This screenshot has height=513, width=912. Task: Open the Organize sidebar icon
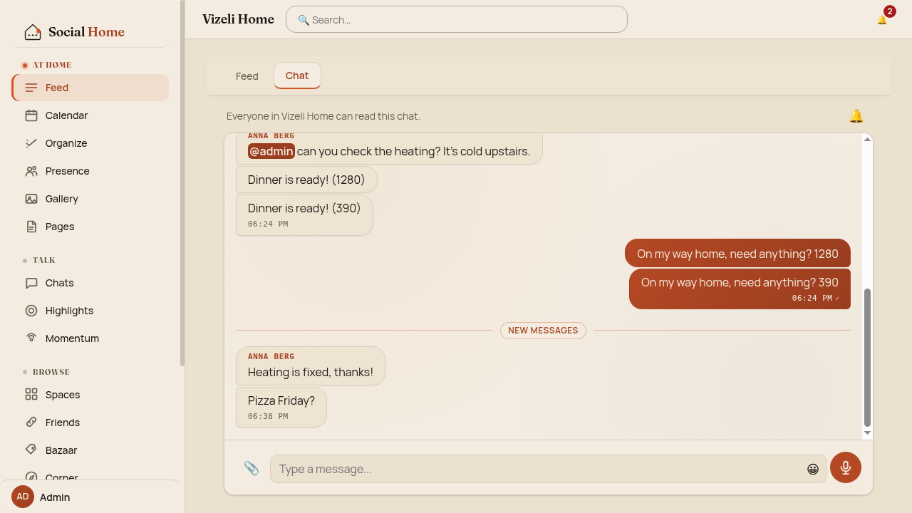[31, 143]
